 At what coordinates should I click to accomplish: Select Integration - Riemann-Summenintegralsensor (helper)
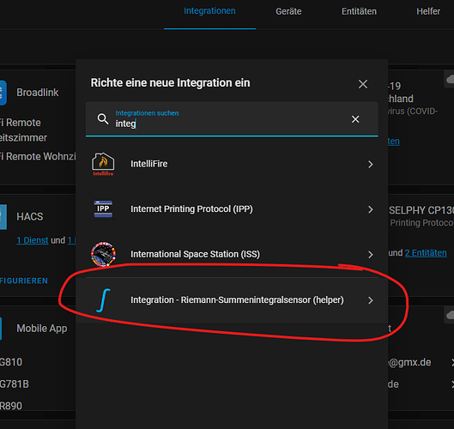tap(232, 300)
